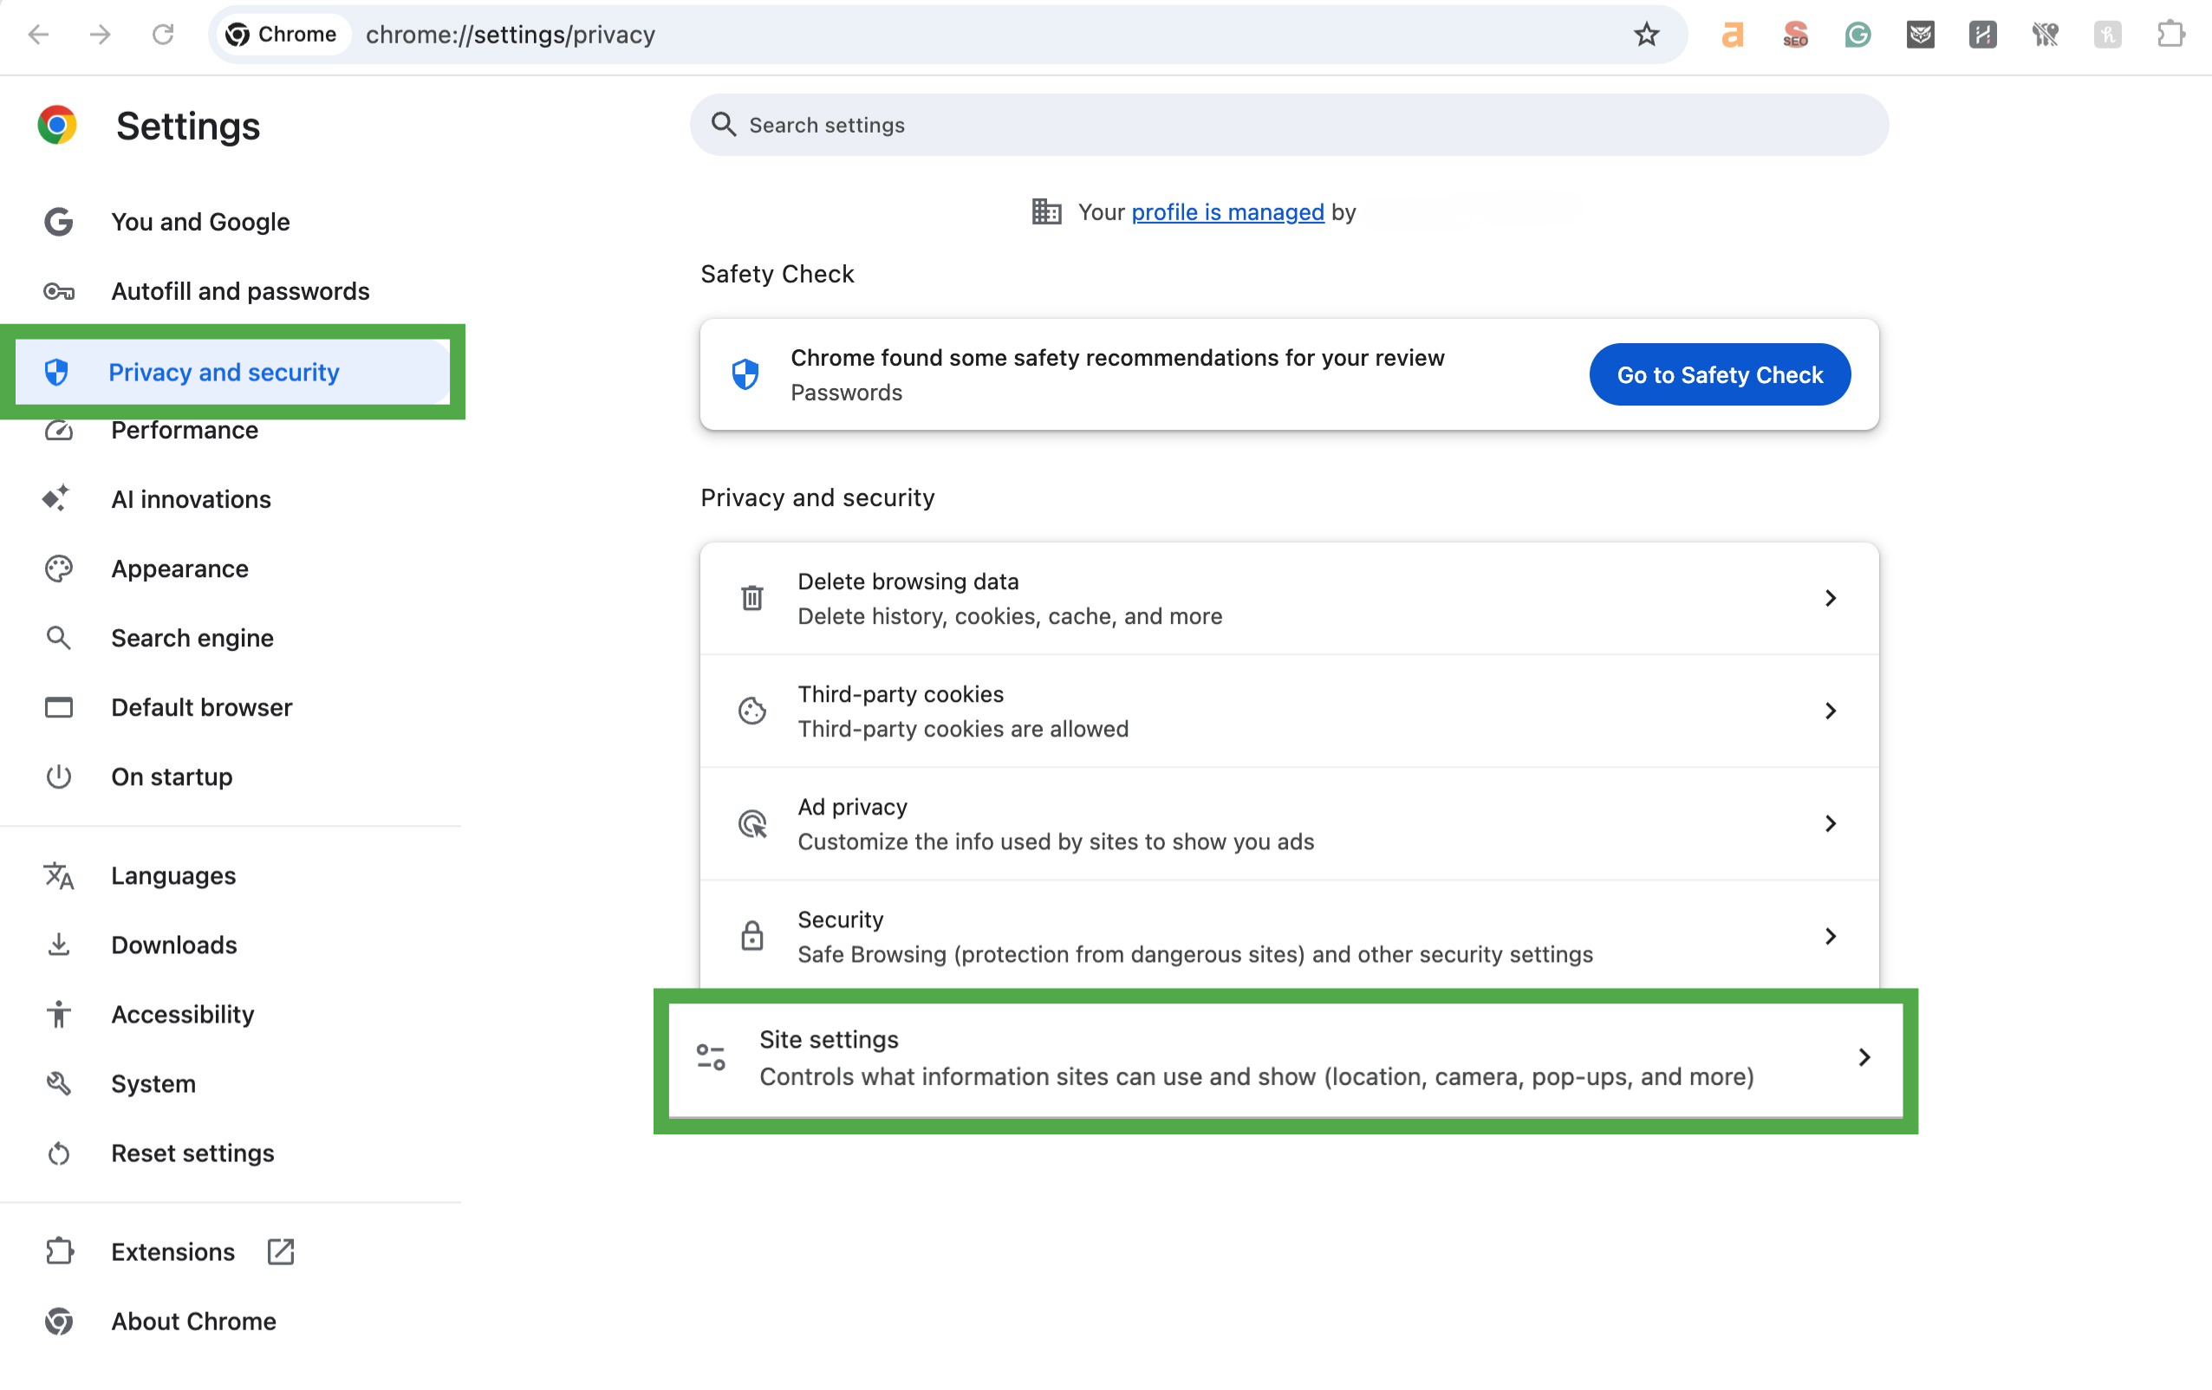Image resolution: width=2212 pixels, height=1390 pixels.
Task: Open the Security row
Action: pos(1289,936)
